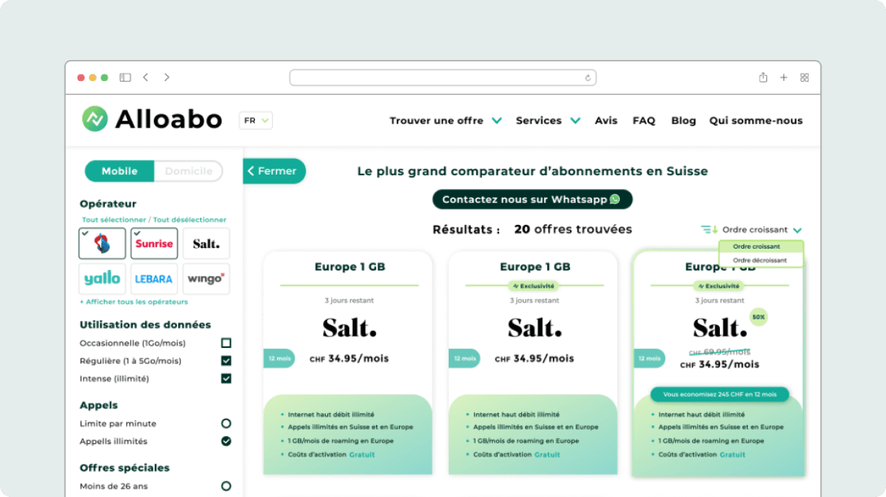
Task: Open the first Europe 1 GB offer card title
Action: coord(349,267)
